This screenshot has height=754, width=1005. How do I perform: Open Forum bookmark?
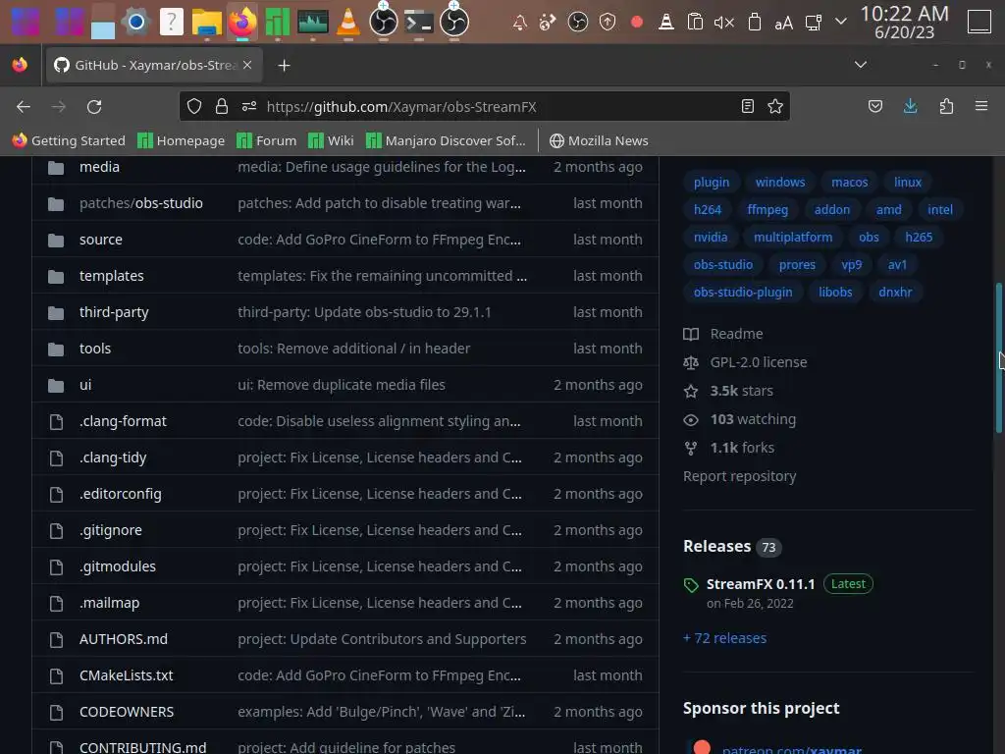click(x=267, y=140)
